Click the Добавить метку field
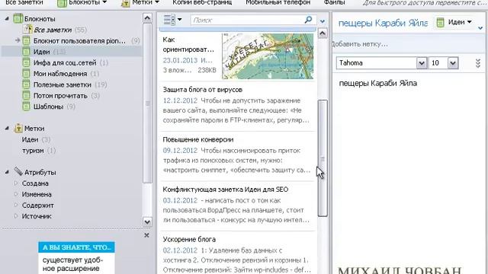 point(360,44)
